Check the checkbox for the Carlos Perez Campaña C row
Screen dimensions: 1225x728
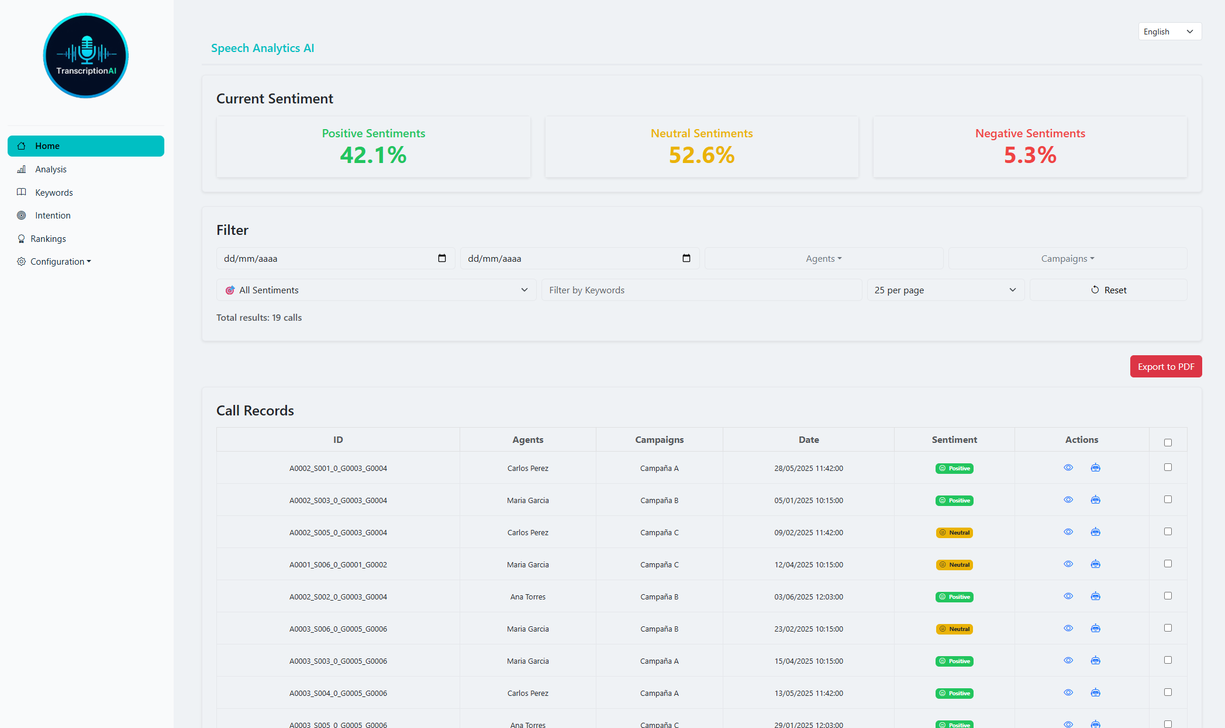[1168, 531]
